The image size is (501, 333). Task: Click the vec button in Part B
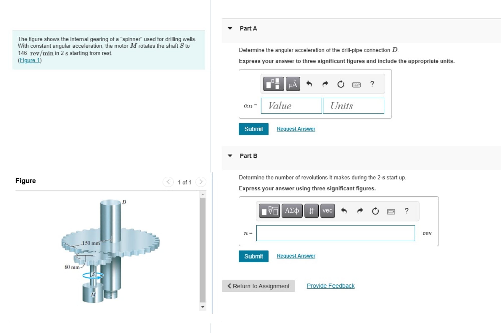click(x=327, y=211)
